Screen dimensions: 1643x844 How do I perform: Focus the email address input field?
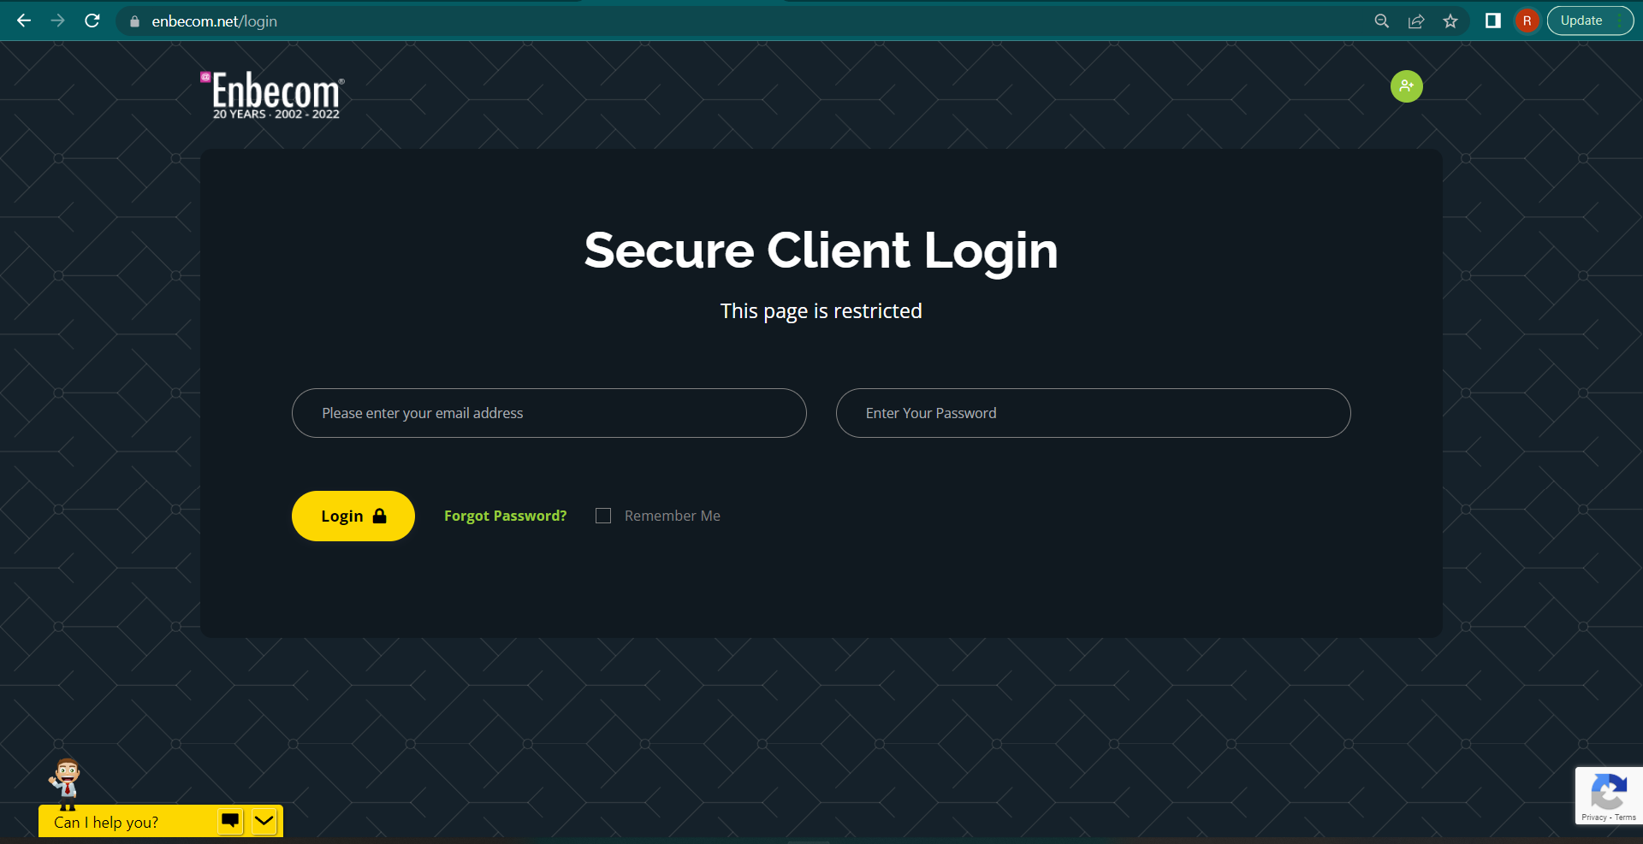click(549, 413)
